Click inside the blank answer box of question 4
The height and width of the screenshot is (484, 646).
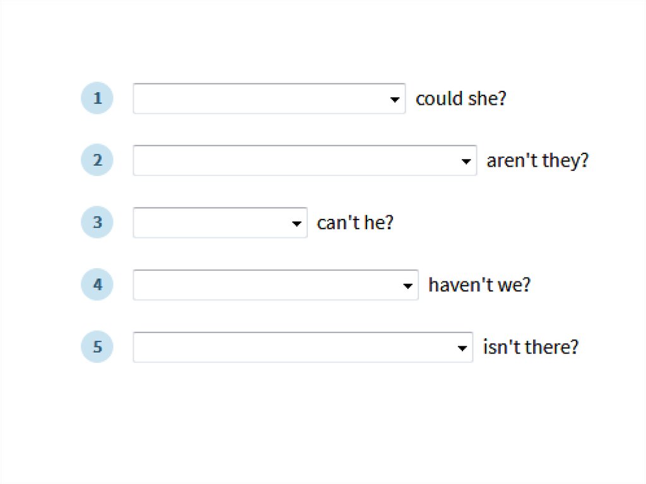[x=266, y=285]
